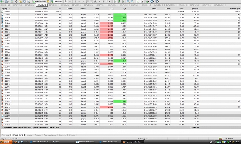Show the Data Window from the toolbar

tap(16, 2)
